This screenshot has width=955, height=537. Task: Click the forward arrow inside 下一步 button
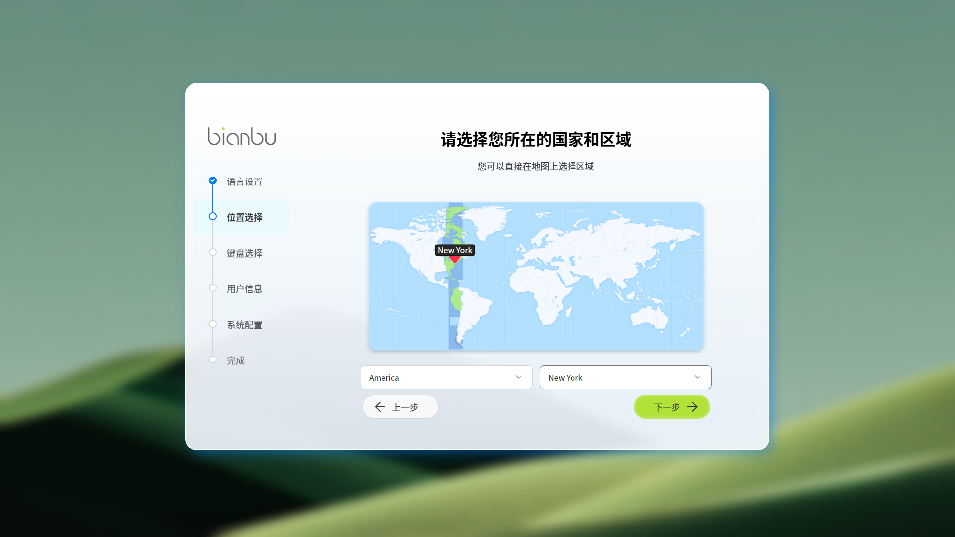693,407
